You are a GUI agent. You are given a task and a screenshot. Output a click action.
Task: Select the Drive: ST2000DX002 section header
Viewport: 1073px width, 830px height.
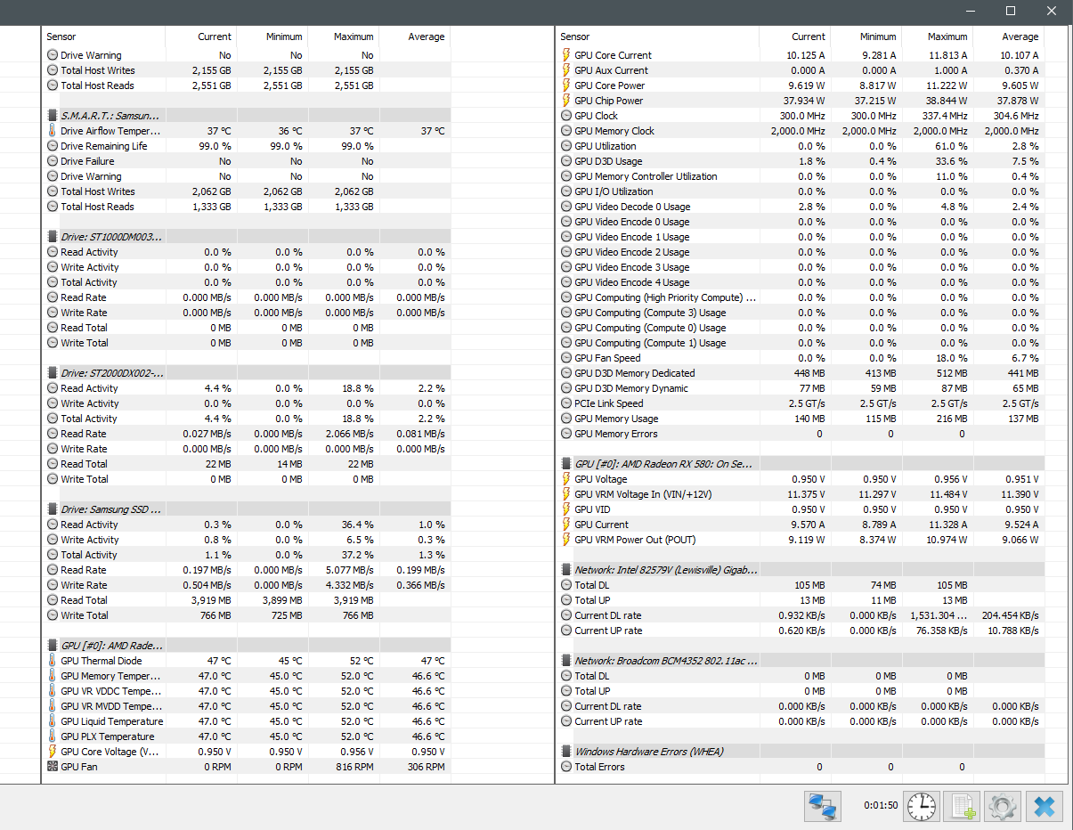point(247,373)
